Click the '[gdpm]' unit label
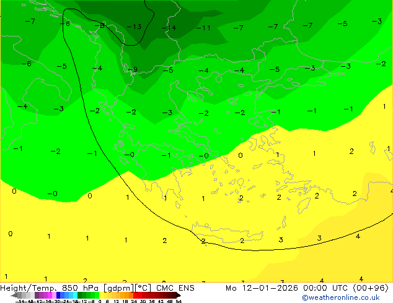 click(x=119, y=288)
